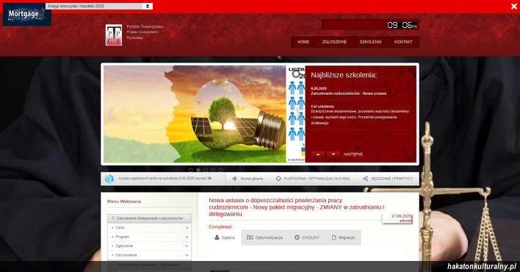Viewport: 520px width, 272px height.
Task: Switch to the CASUSY tab
Action: [307, 237]
